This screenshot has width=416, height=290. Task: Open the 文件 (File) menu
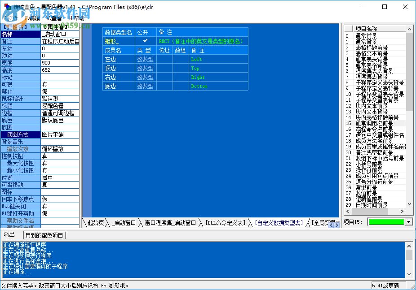[x=11, y=18]
